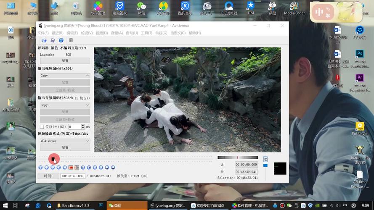Jump to the previous keyframe
374x210 pixels.
(x=58, y=168)
